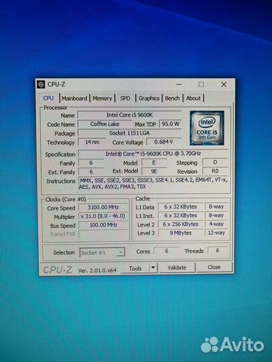Click the Ext. Family value field
Screen dimensions: 272x362
[91, 172]
